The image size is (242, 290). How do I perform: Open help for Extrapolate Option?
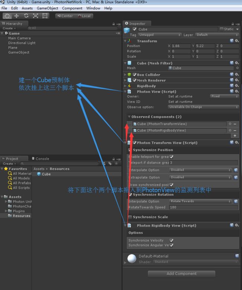point(236,177)
